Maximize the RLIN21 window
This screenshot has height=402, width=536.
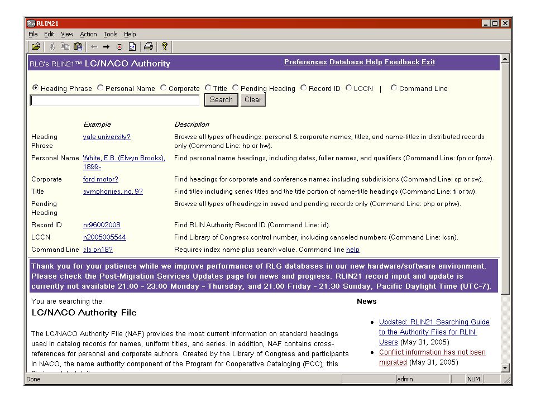tap(495, 23)
